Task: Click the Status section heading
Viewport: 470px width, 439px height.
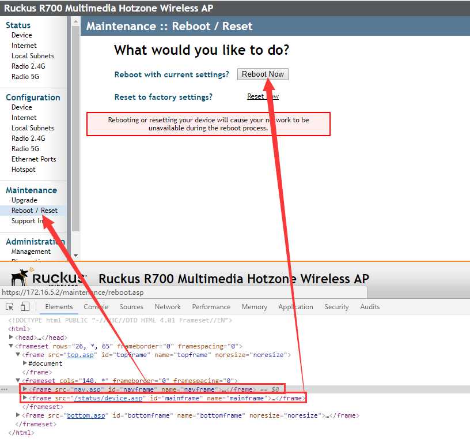Action: tap(18, 25)
